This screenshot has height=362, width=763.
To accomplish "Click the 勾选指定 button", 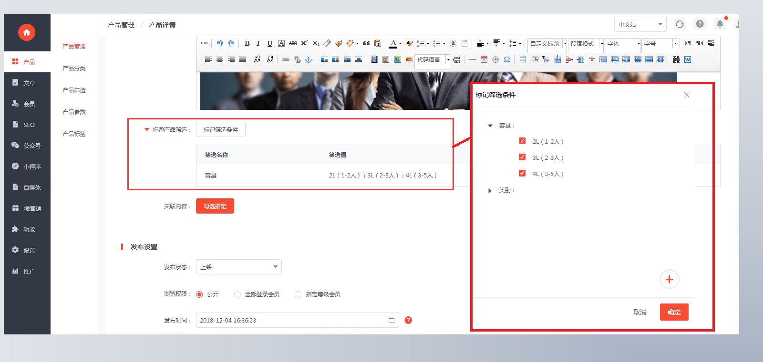I will click(215, 206).
